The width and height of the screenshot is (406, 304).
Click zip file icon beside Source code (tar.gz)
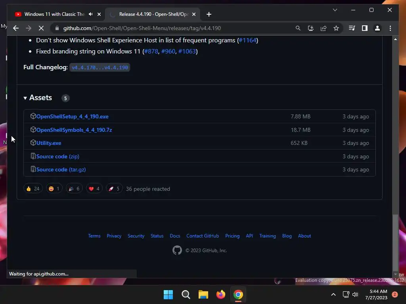33,169
